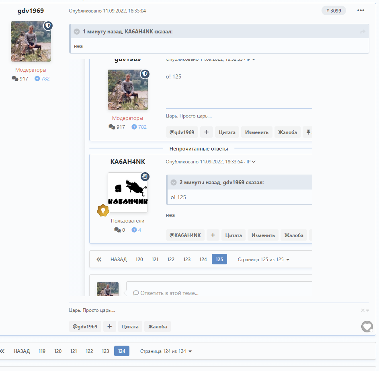Image resolution: width=379 pixels, height=371 pixels.
Task: Collapse quote from KA6AH4NK with circle arrow
Action: click(x=77, y=31)
